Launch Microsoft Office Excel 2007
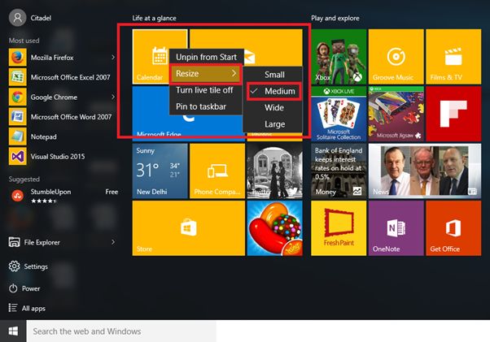490x342 pixels. (61, 77)
